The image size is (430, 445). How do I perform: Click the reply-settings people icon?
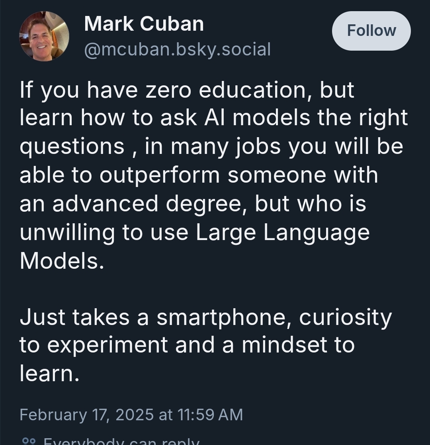[x=29, y=441]
